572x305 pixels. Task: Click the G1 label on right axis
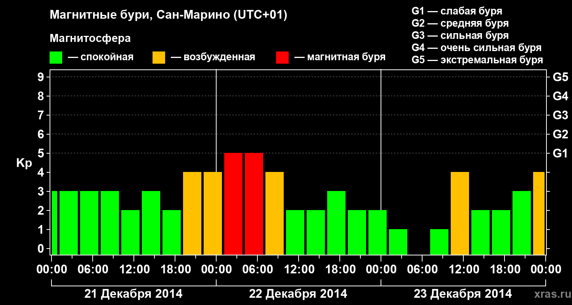click(560, 153)
